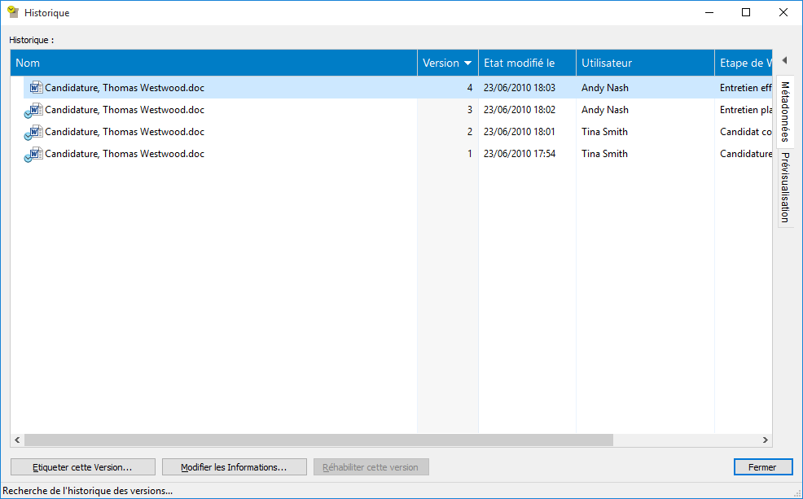Screen dimensions: 803x499
Task: Open the Métadonnées side tab
Action: (x=785, y=112)
